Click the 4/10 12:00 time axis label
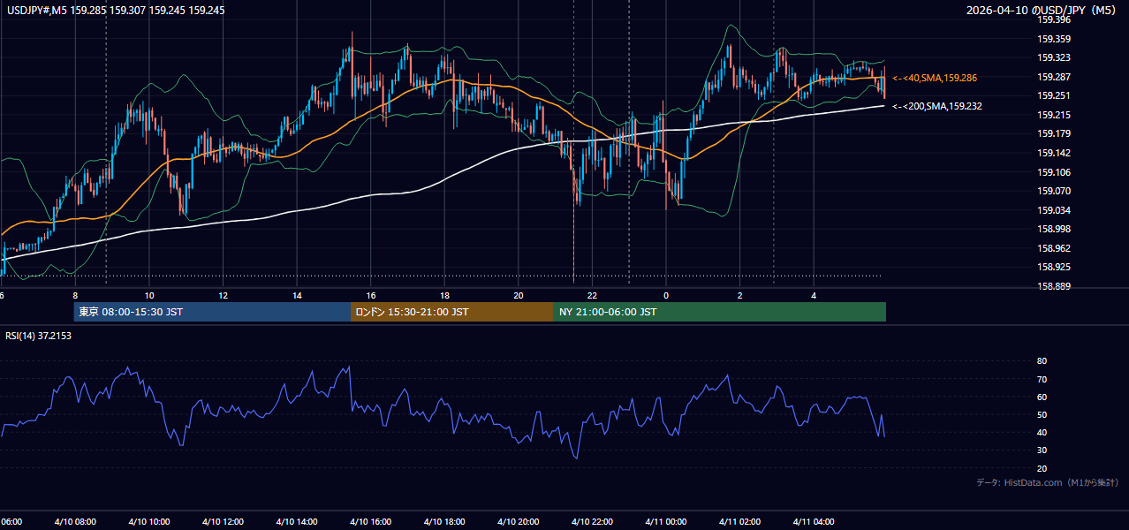The height and width of the screenshot is (530, 1129). pos(224,522)
